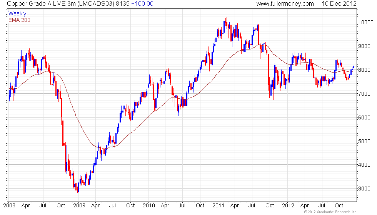Click the 8000 price axis label

pos(365,70)
